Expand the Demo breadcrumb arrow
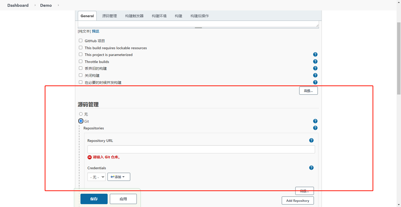401x207 pixels. coord(58,5)
